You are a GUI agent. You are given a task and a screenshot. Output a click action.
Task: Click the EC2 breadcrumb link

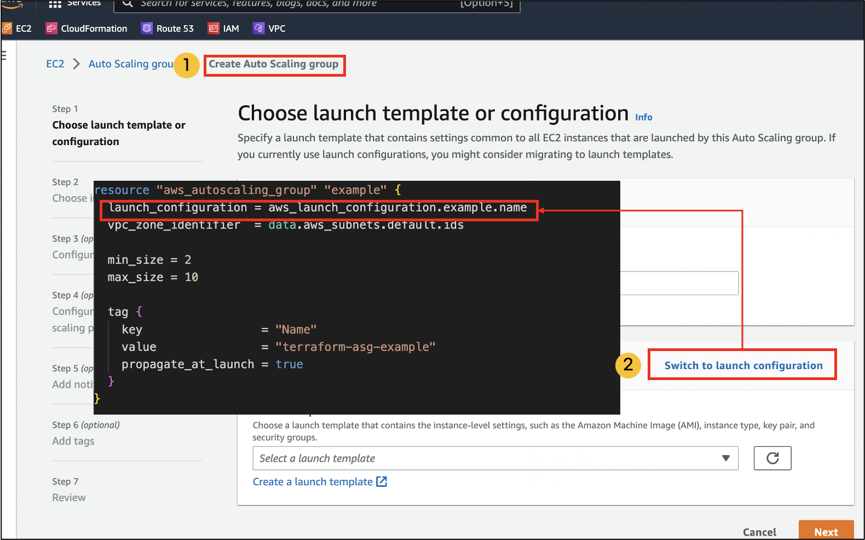(x=55, y=64)
